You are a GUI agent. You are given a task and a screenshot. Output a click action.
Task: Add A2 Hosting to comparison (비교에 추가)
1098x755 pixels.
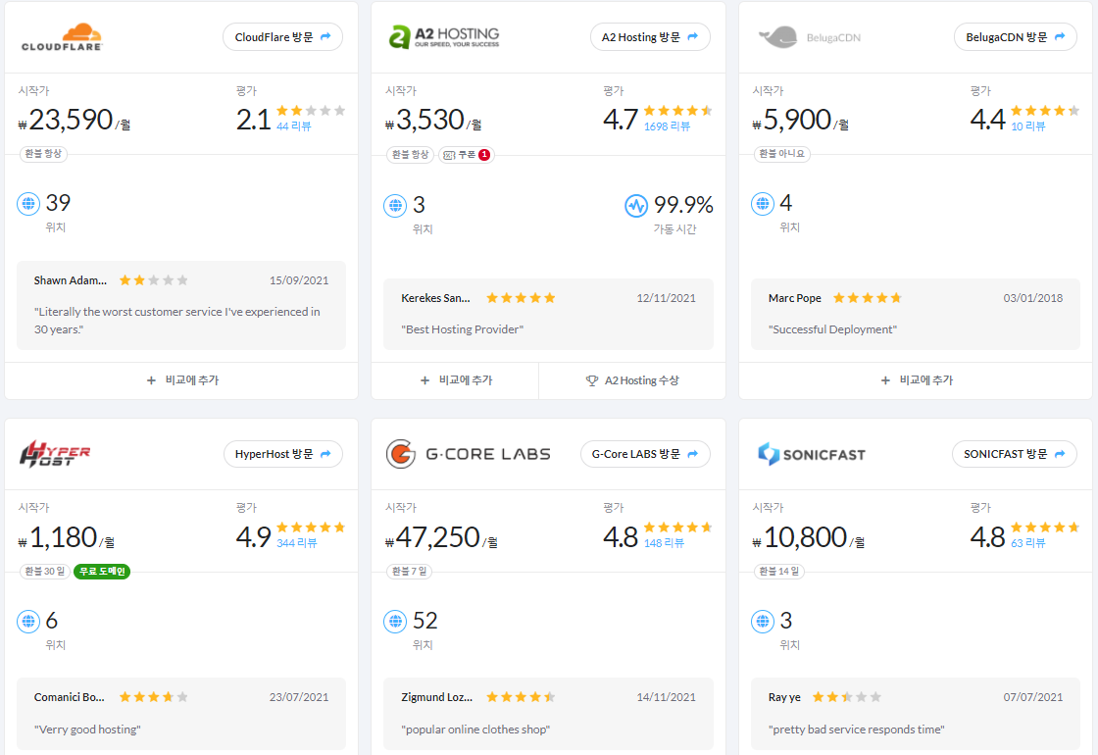(456, 380)
